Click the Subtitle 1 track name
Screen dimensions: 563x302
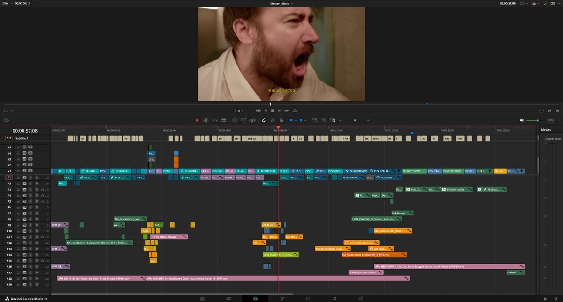22,138
